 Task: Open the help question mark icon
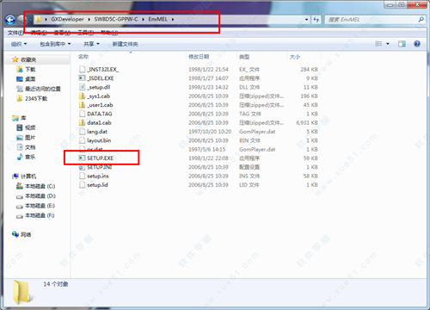(x=417, y=44)
